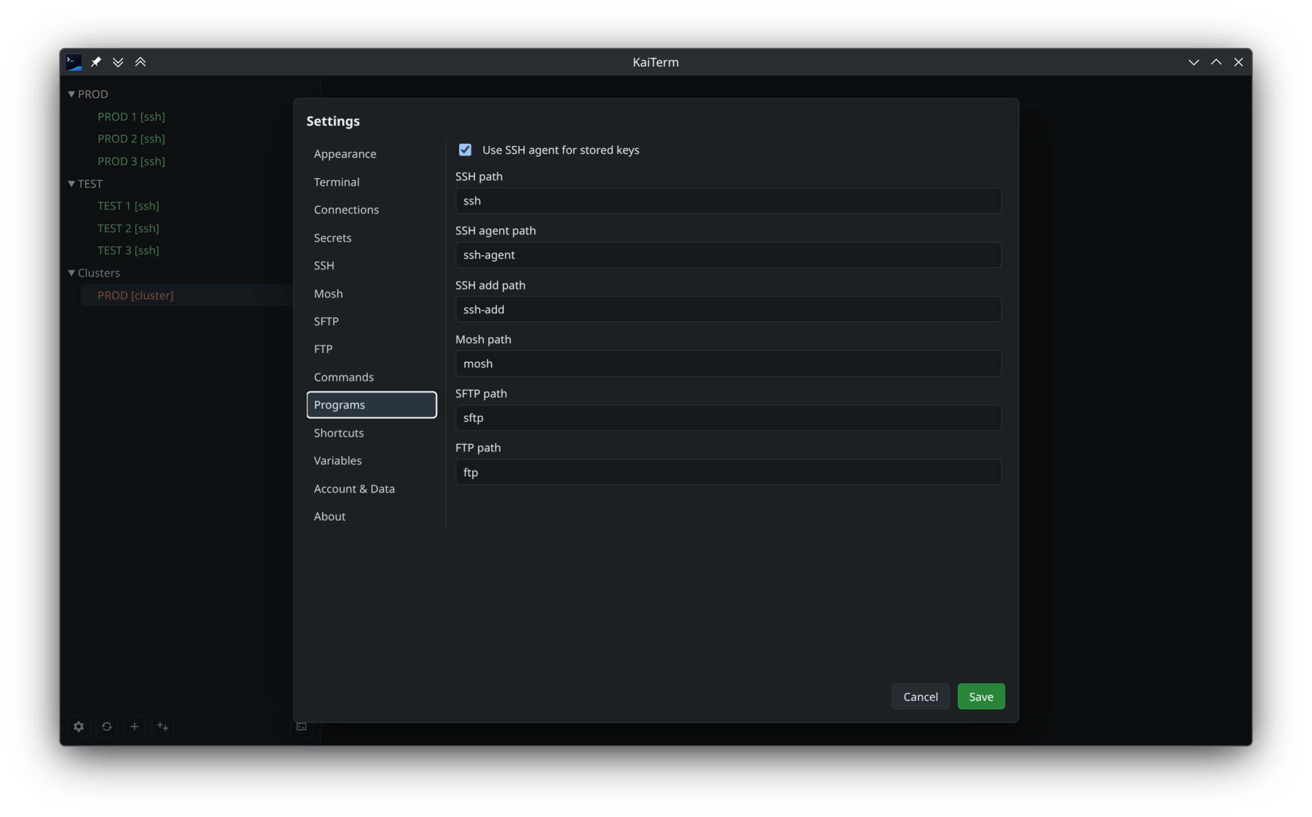The width and height of the screenshot is (1312, 817).
Task: Collapse the PROD group
Action: pos(72,94)
